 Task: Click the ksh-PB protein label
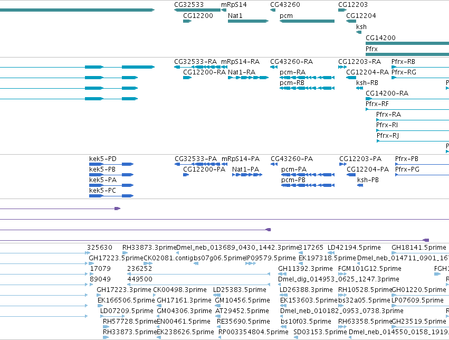coord(368,180)
